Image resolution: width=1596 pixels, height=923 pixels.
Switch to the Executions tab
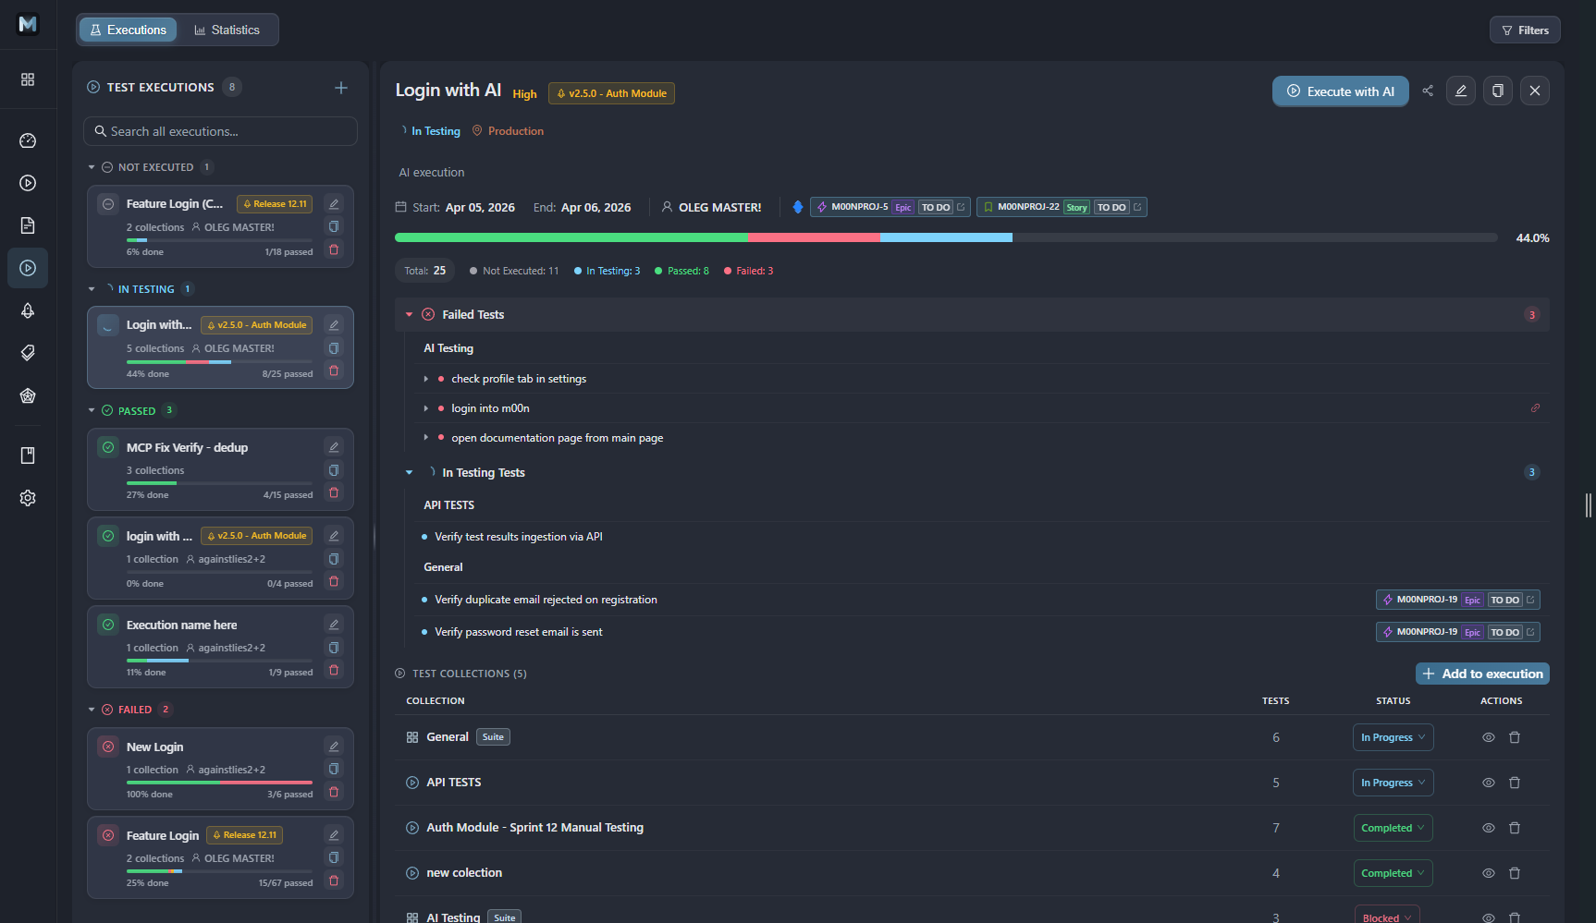[x=129, y=30]
